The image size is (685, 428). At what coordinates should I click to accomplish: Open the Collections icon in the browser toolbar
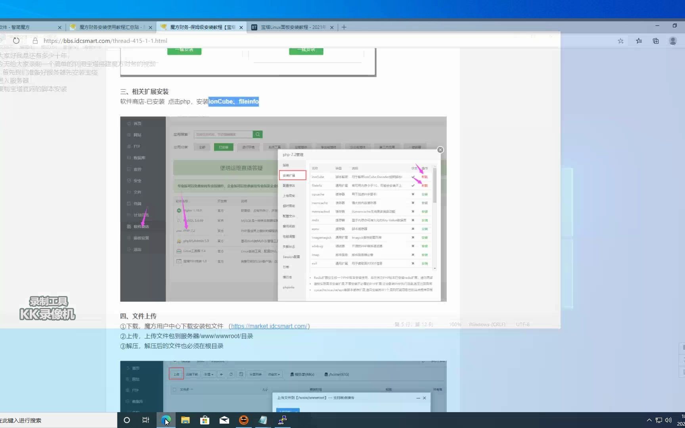click(x=656, y=41)
